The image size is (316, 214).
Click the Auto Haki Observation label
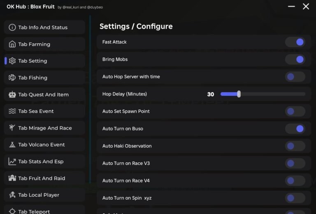coord(127,146)
